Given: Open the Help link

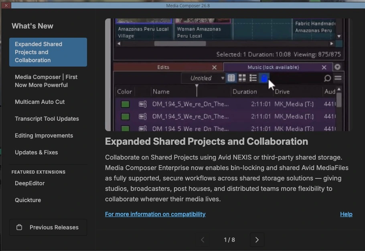Looking at the screenshot, I should (x=346, y=214).
